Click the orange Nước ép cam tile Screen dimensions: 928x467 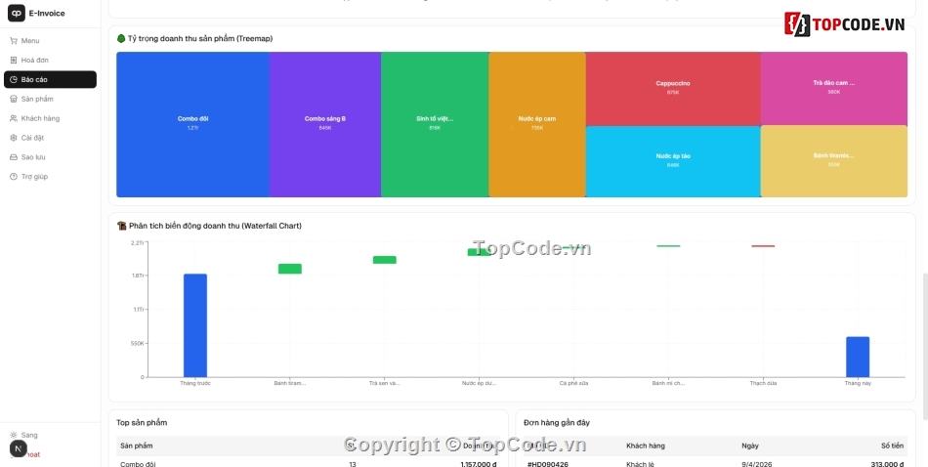[x=536, y=124]
